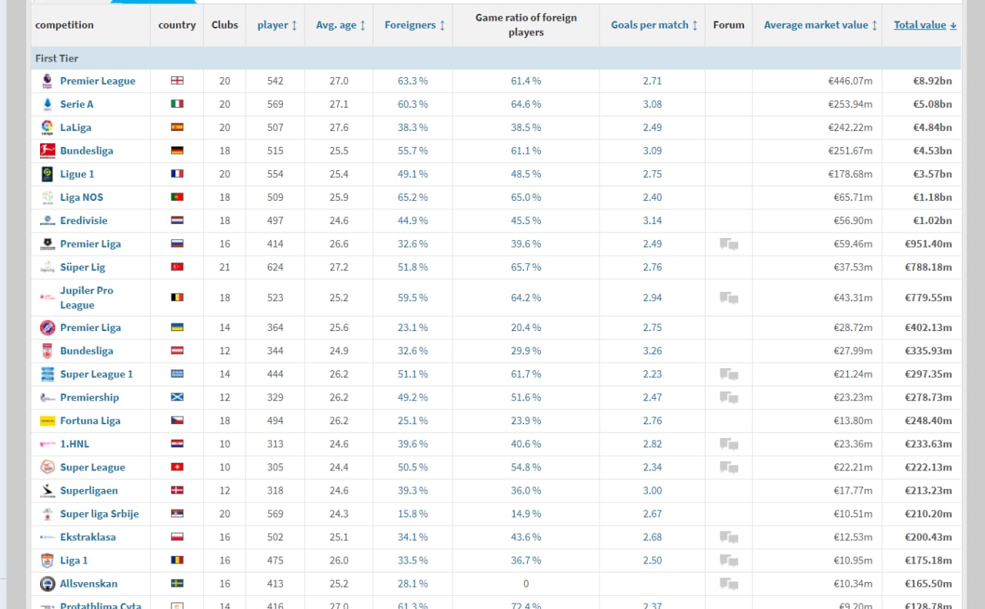985x609 pixels.
Task: Open the Jupiler Pro League link
Action: [86, 298]
